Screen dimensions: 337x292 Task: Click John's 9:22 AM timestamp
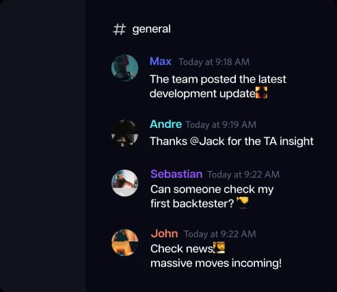pos(220,235)
